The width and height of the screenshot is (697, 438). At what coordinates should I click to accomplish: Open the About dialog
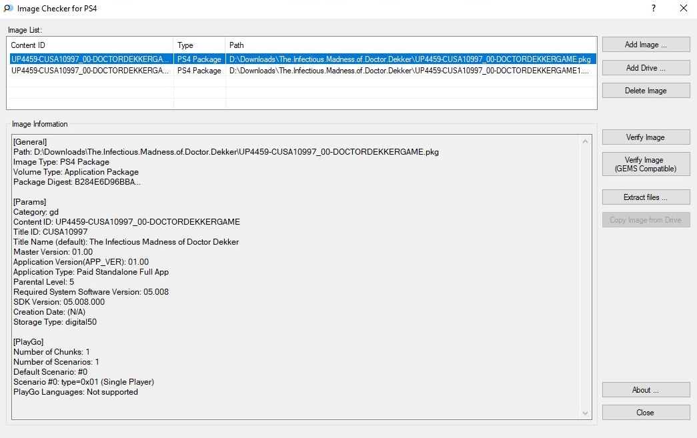pyautogui.click(x=646, y=389)
